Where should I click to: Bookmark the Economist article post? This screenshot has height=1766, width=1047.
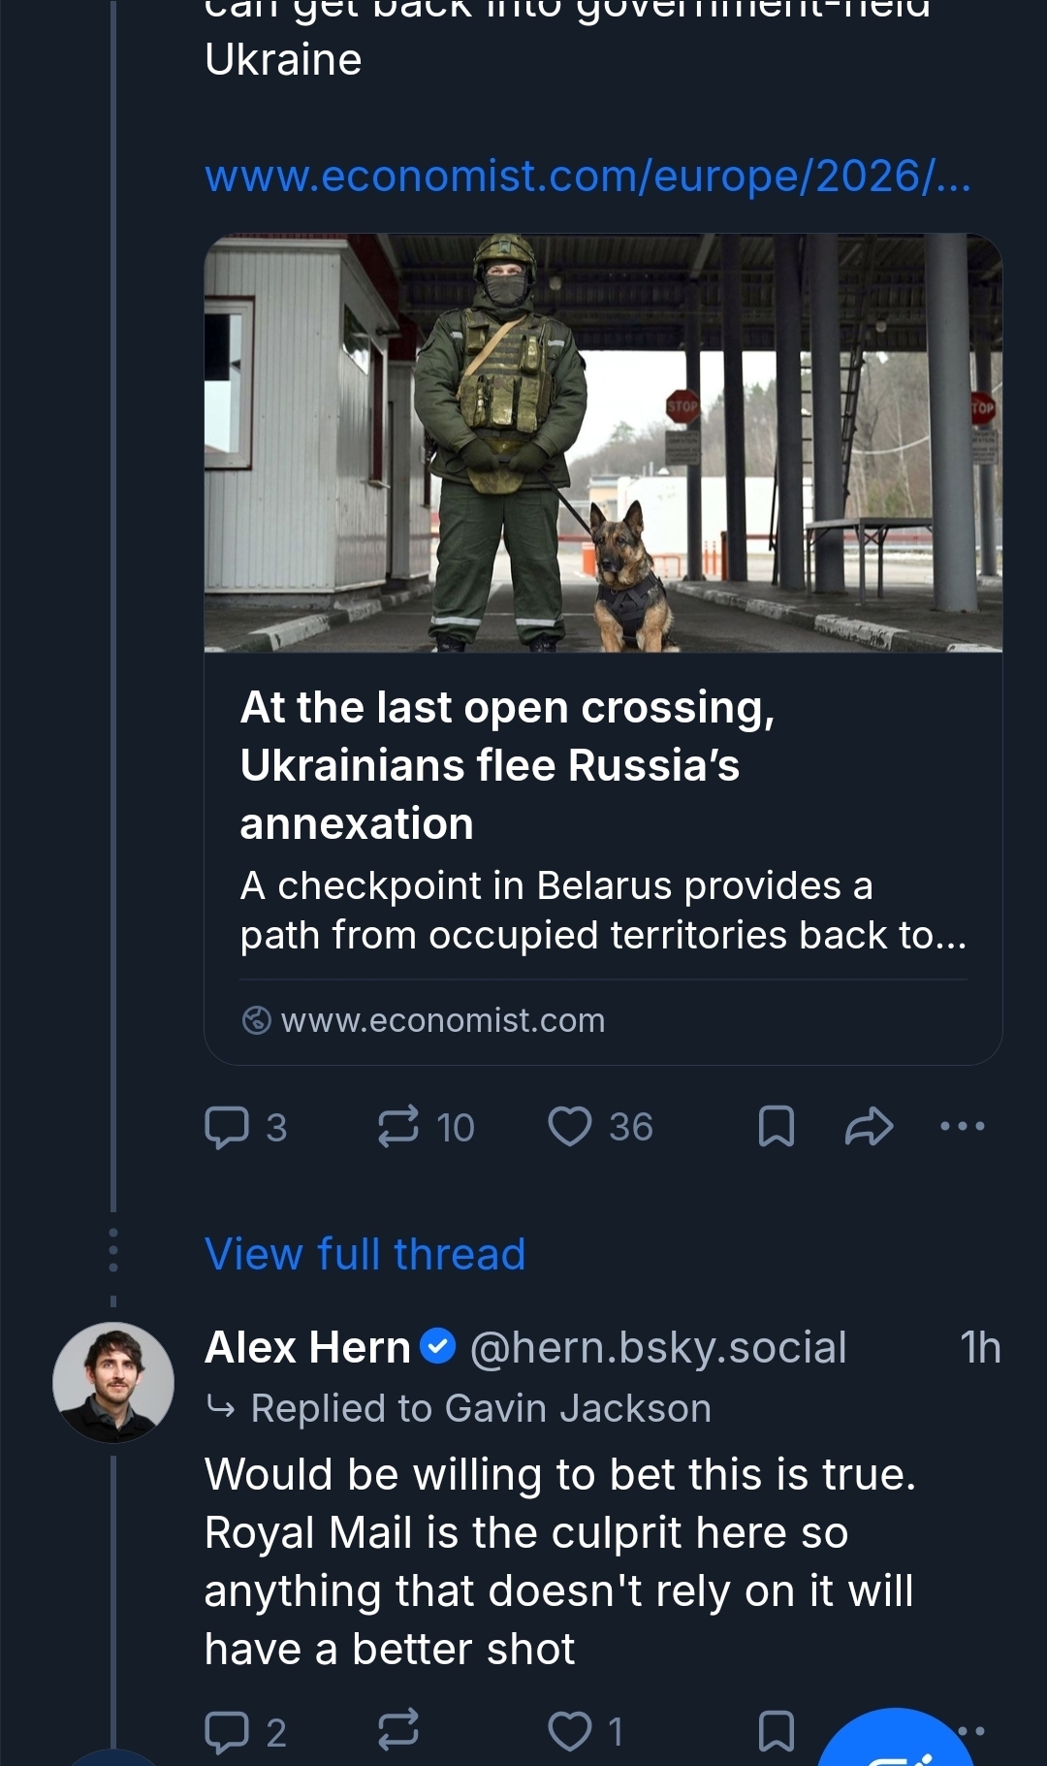(x=776, y=1127)
